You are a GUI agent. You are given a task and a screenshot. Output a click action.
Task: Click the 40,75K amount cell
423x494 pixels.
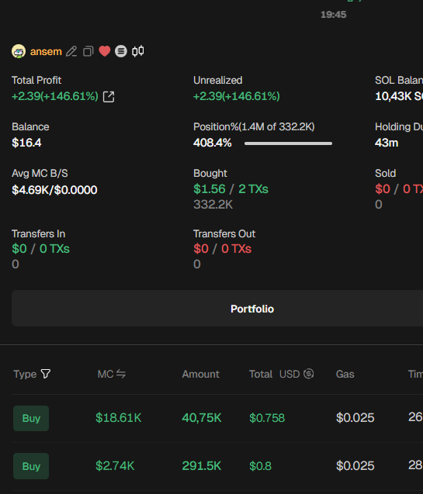point(202,418)
